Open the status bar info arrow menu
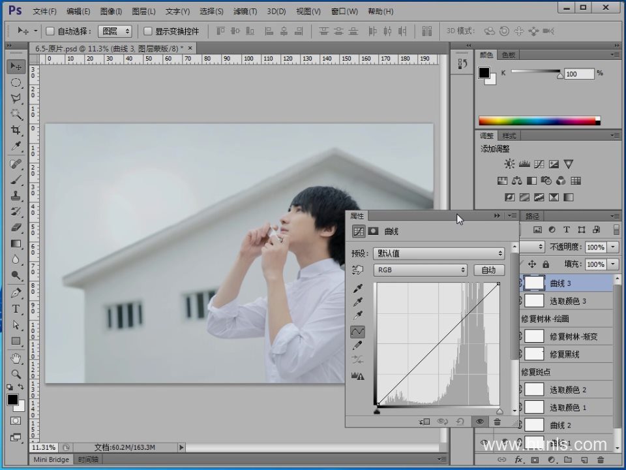The height and width of the screenshot is (470, 626). pos(181,447)
